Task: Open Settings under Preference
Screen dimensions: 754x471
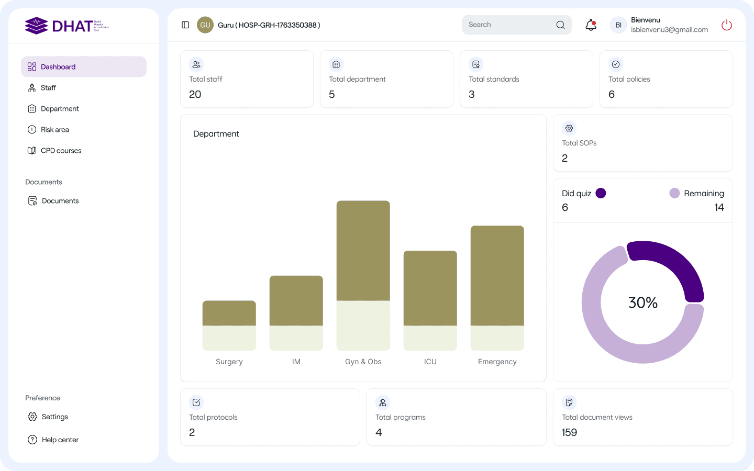Action: [54, 417]
